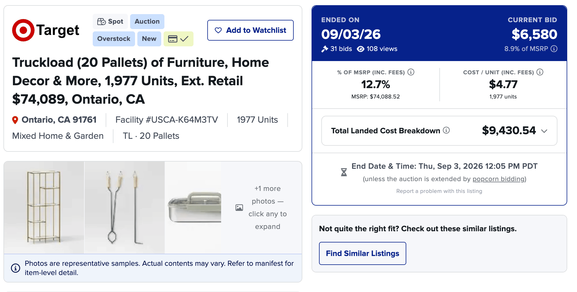This screenshot has height=292, width=577.
Task: Select the Overstock tag
Action: coord(114,39)
